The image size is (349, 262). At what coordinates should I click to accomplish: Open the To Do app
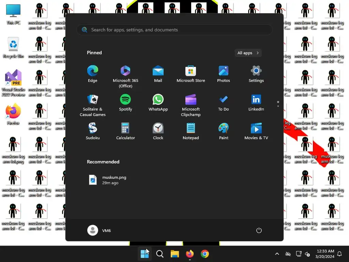(x=224, y=103)
